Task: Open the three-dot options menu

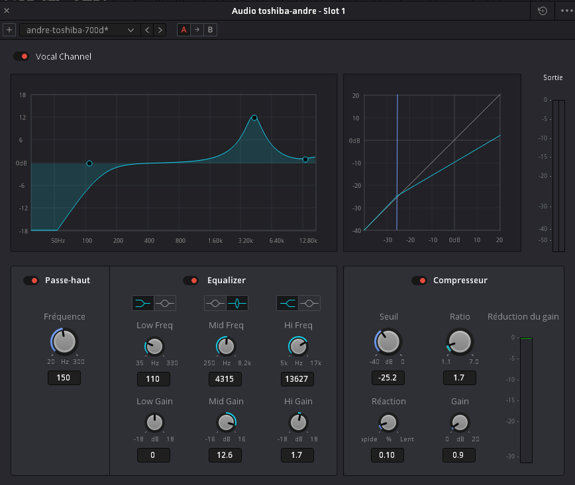Action: click(565, 11)
